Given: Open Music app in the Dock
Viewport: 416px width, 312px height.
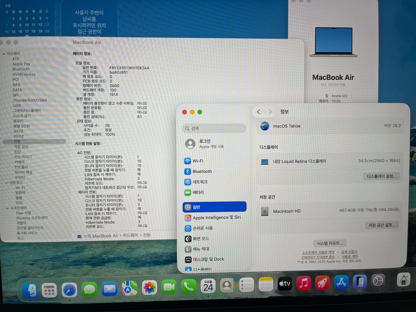Looking at the screenshot, I should tap(304, 283).
